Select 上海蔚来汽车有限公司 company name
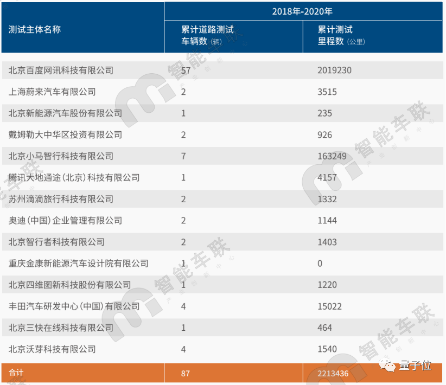446x385 pixels. (52, 92)
